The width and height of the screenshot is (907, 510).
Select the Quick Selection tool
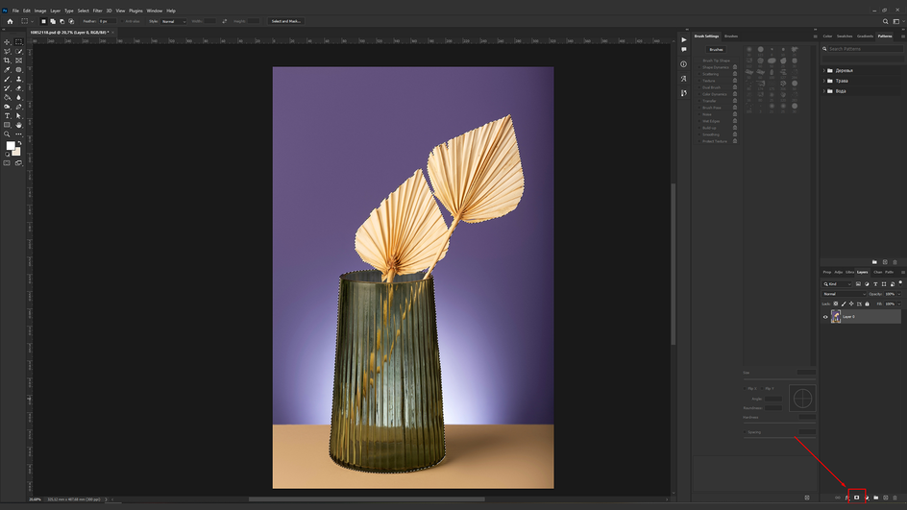coord(18,52)
